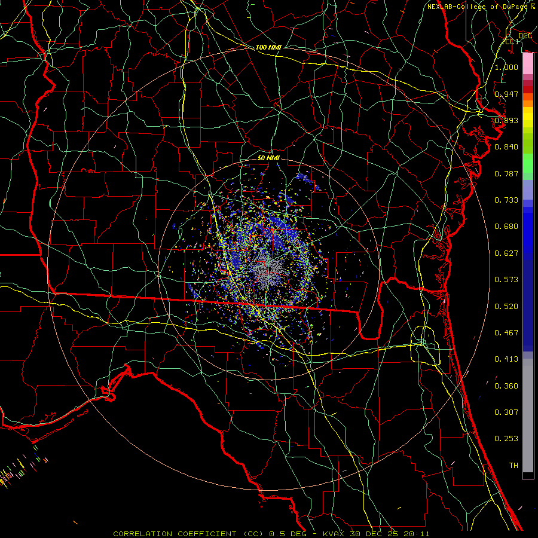Click the 0.413 legend value
Viewport: 538px width, 538px height.
click(x=506, y=359)
